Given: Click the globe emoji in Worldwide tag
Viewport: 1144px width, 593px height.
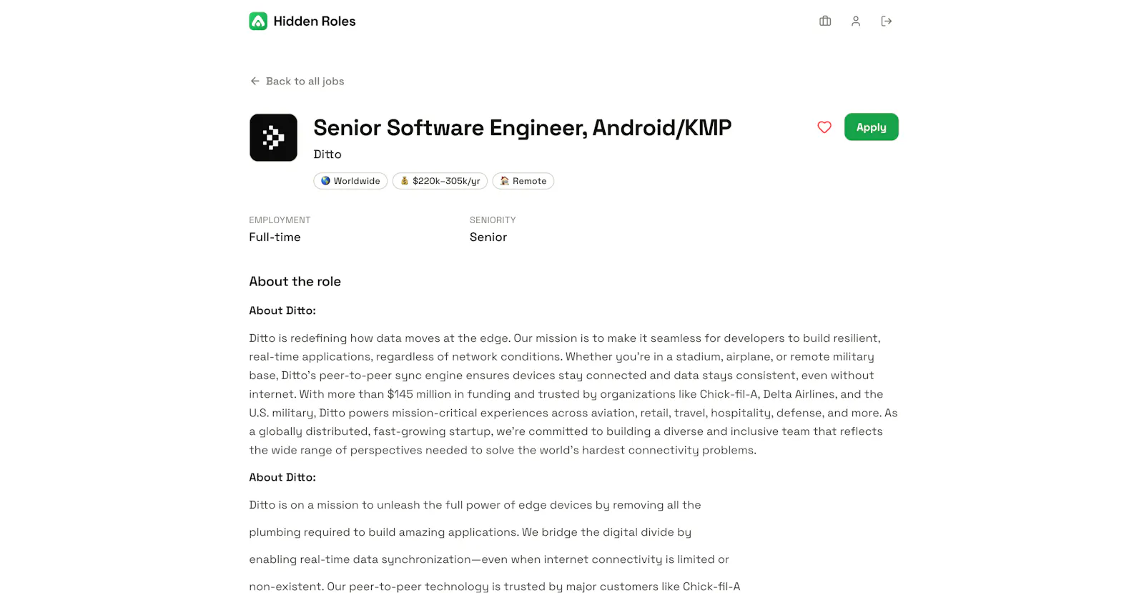Looking at the screenshot, I should coord(325,181).
